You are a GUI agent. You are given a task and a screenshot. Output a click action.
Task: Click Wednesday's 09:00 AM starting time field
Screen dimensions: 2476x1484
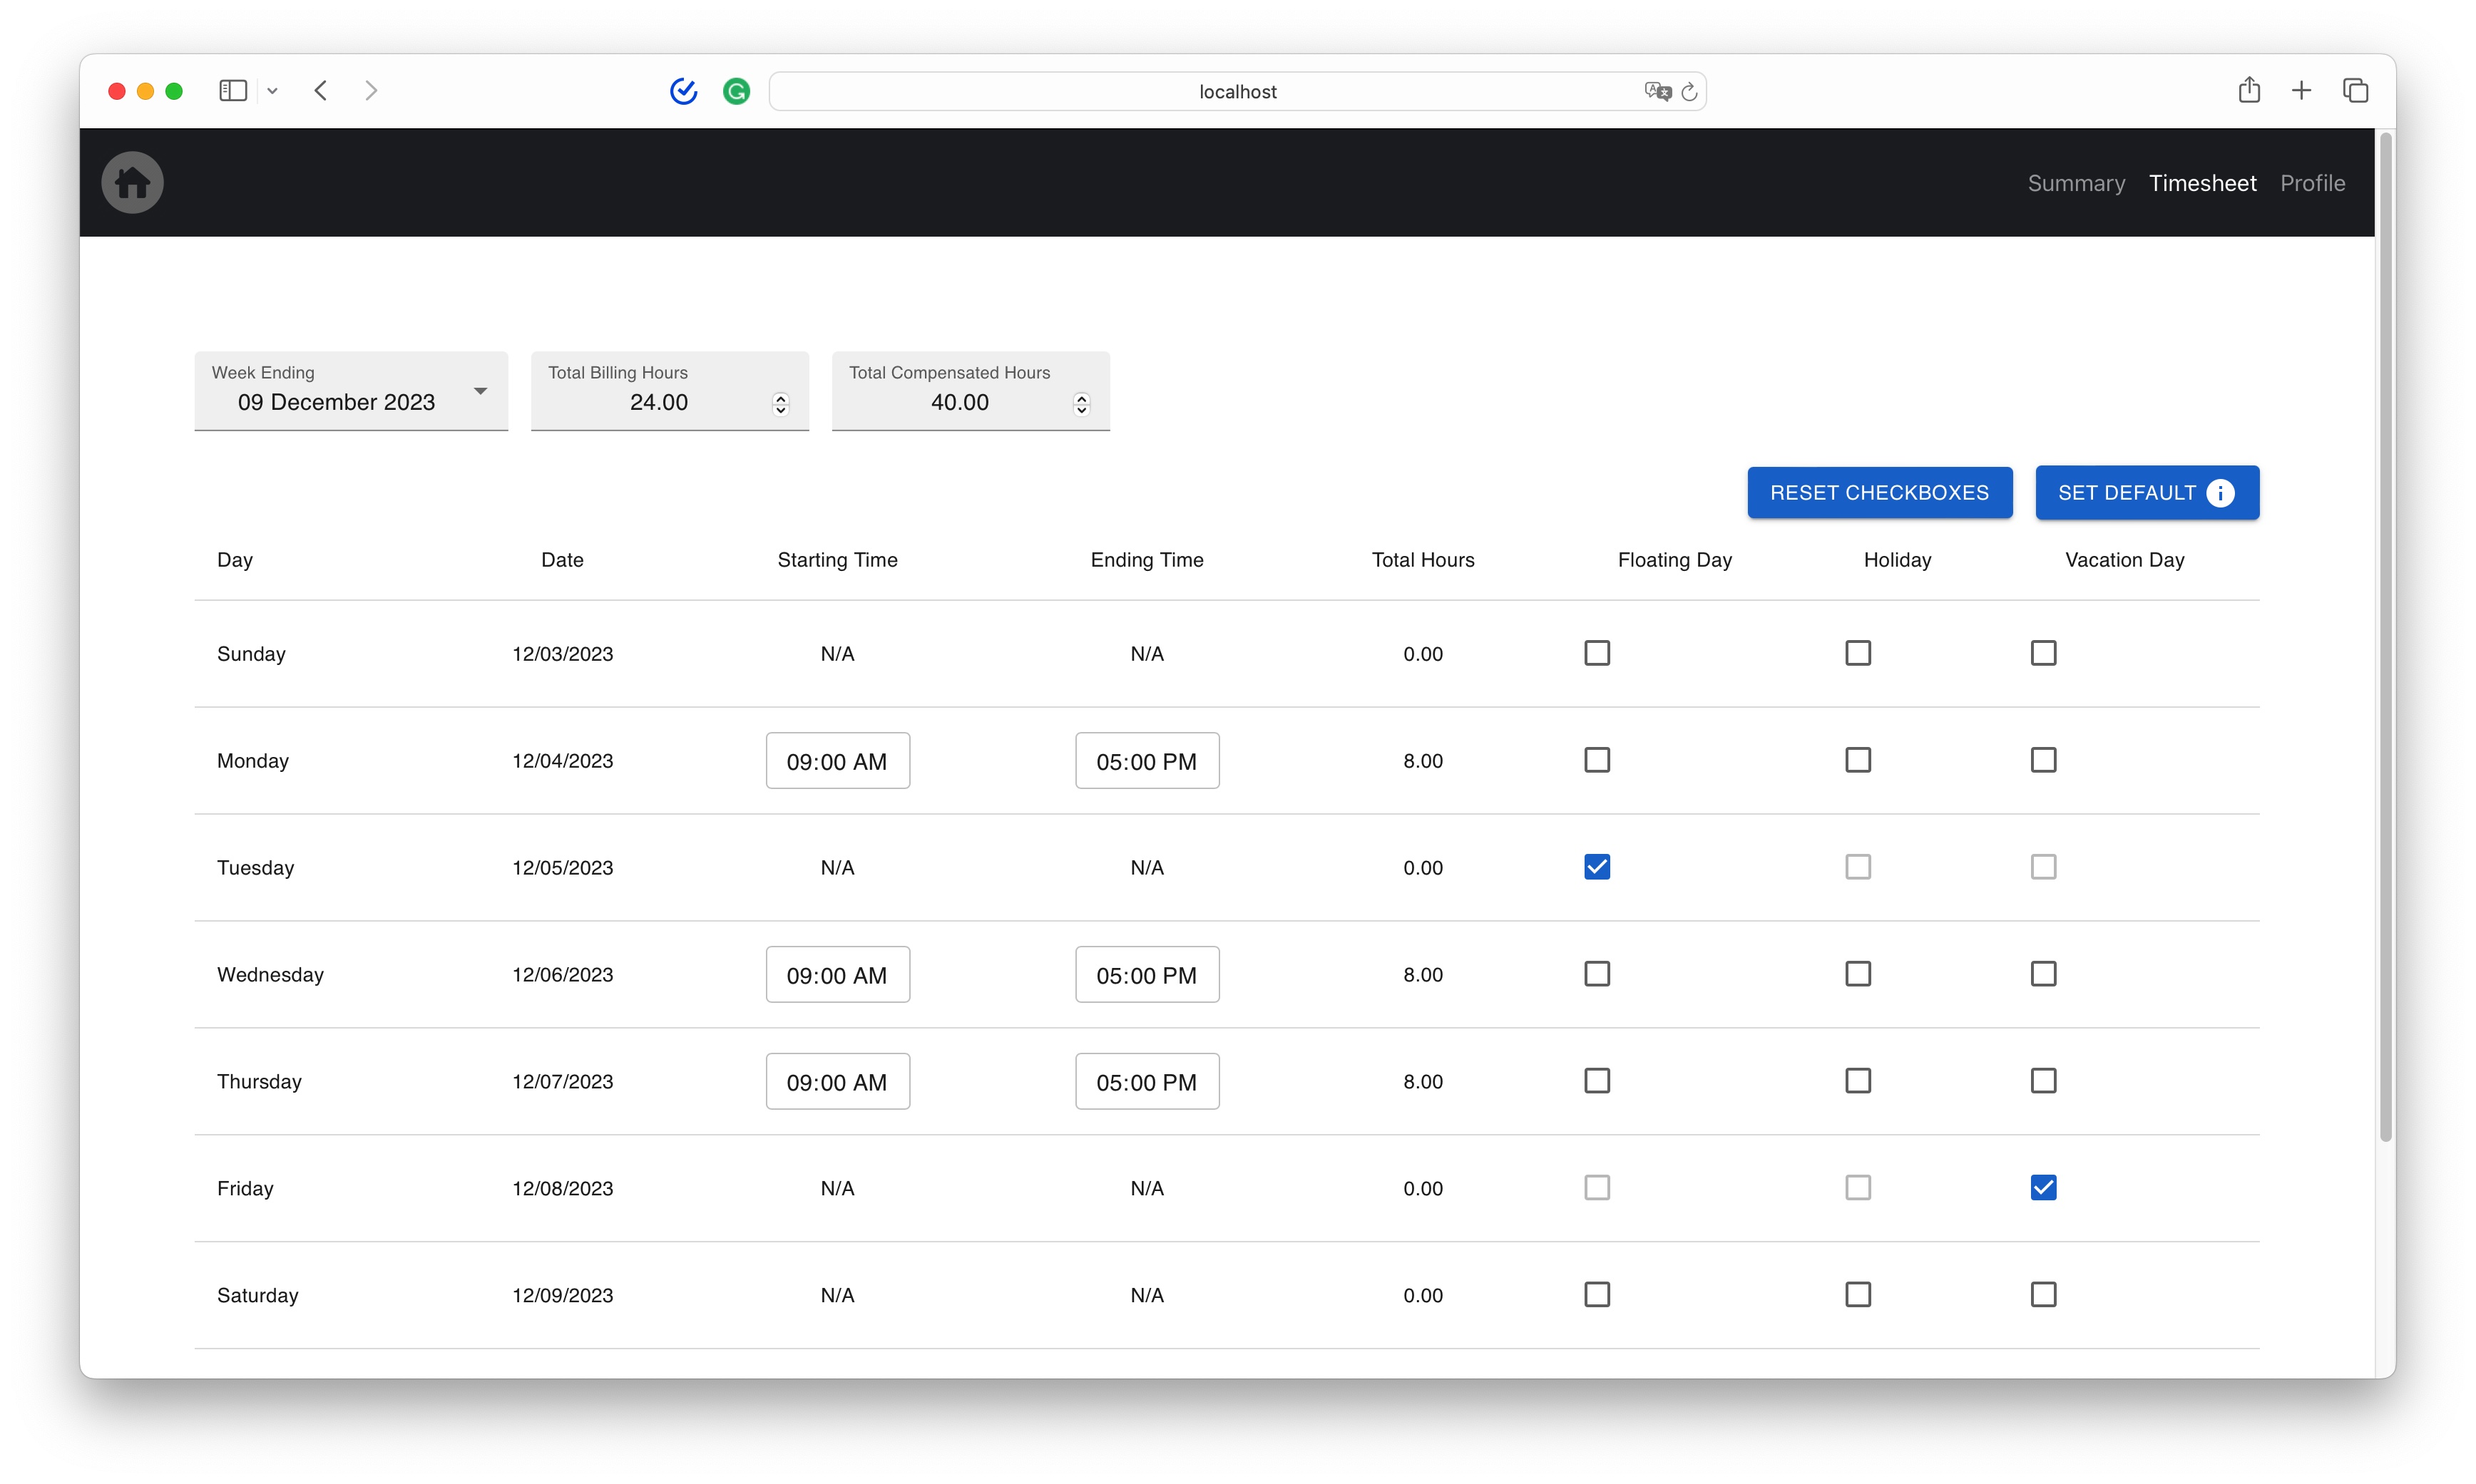click(x=837, y=974)
